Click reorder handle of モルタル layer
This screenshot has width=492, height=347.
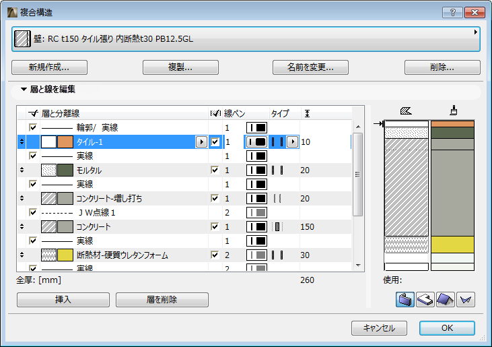22,170
